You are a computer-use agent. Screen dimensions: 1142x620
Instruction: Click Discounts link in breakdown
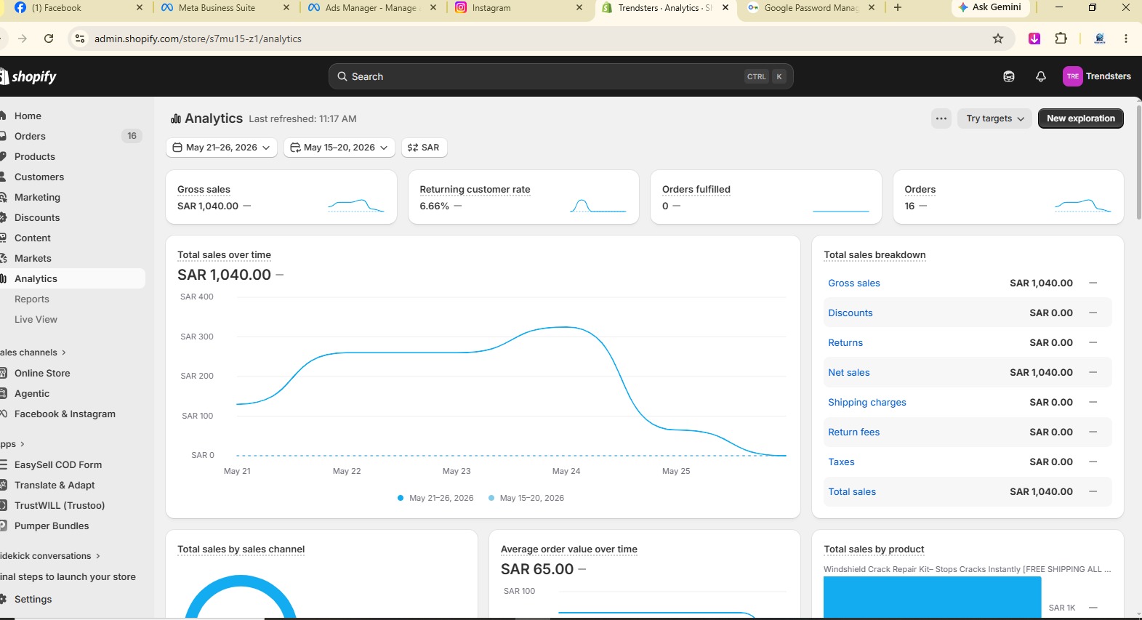(851, 313)
